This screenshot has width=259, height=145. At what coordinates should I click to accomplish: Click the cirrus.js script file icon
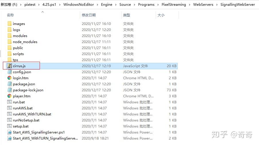(x=9, y=66)
